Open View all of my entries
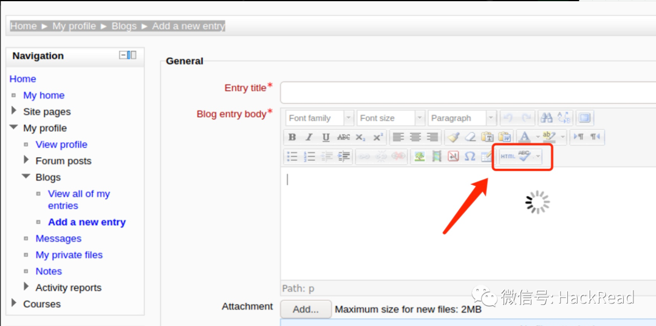 coord(79,200)
